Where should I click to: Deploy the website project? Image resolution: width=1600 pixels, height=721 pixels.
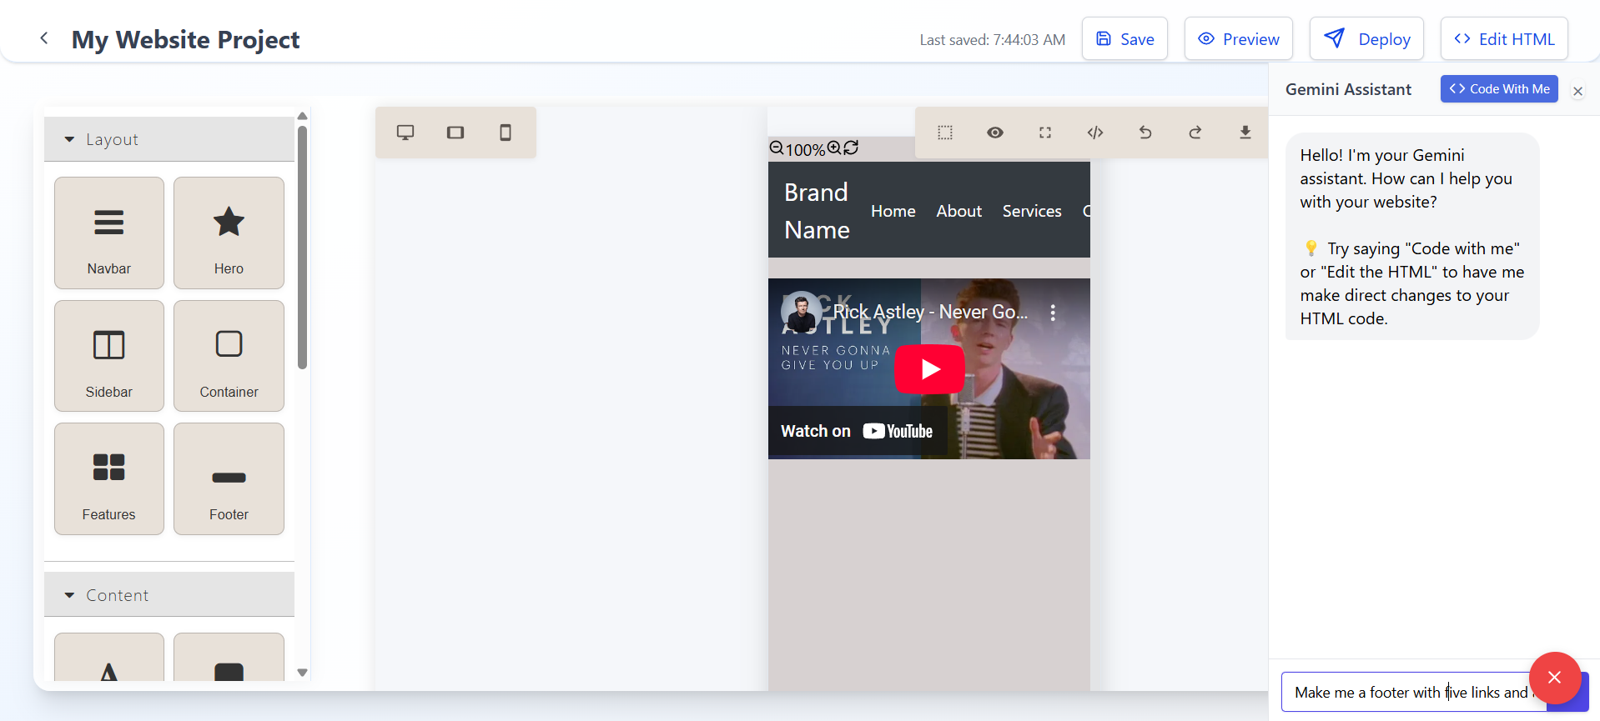(1366, 39)
